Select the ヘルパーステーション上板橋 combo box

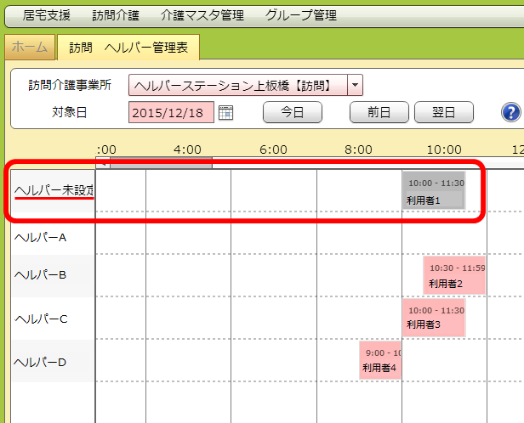(238, 85)
